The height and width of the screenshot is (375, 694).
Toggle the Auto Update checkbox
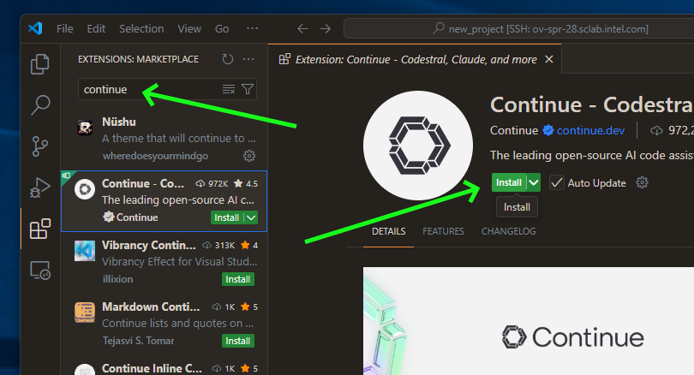coord(557,182)
